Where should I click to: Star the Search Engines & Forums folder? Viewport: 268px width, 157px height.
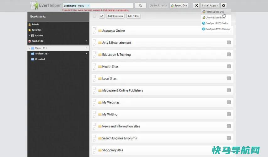pyautogui.click(x=94, y=140)
